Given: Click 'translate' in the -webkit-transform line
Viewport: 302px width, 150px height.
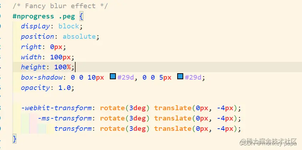Looking at the screenshot, I should (x=173, y=108).
